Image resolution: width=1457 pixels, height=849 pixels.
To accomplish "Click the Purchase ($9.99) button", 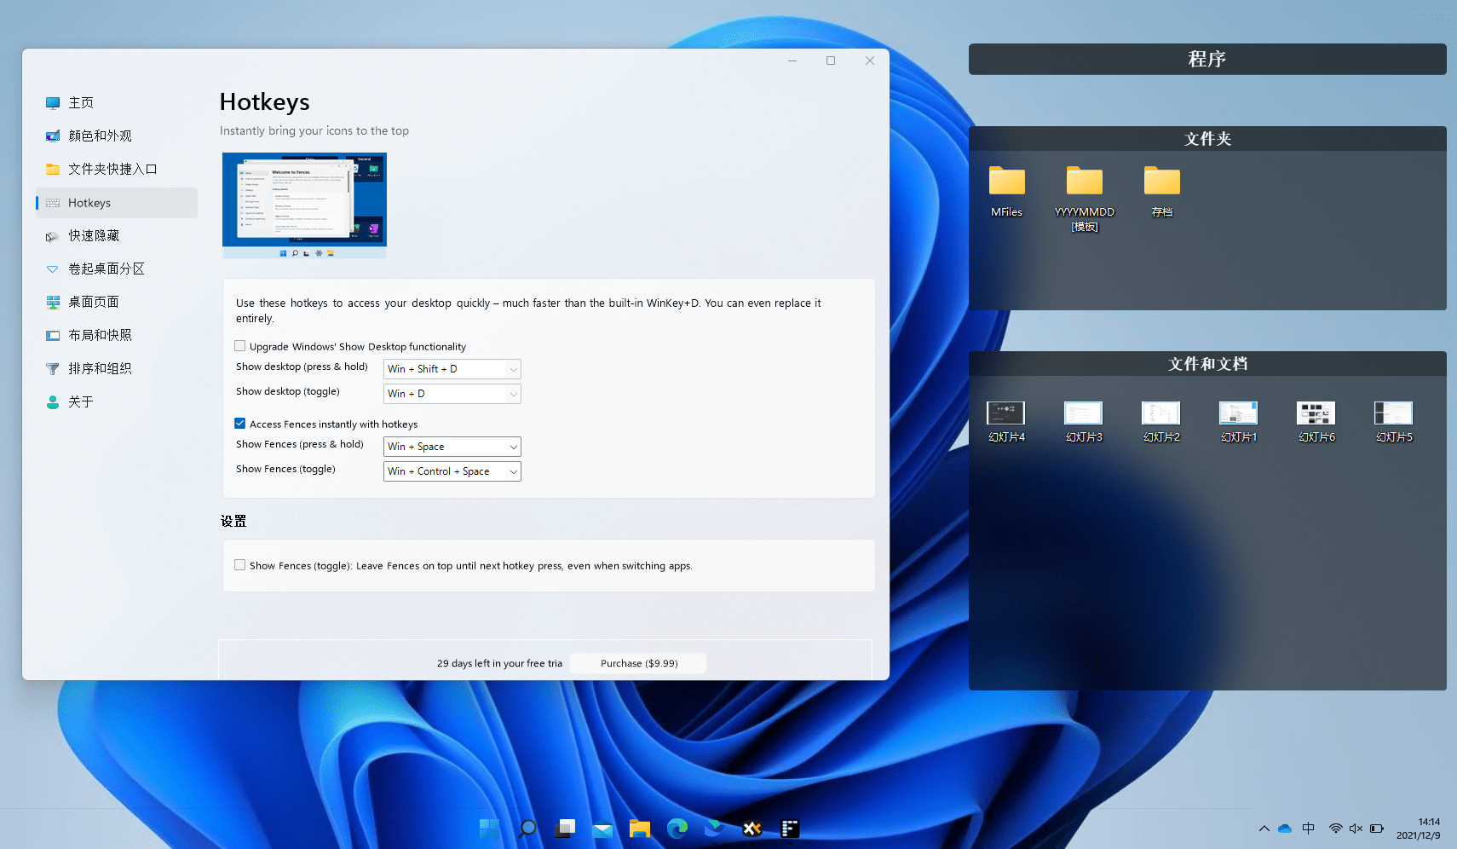I will point(638,663).
